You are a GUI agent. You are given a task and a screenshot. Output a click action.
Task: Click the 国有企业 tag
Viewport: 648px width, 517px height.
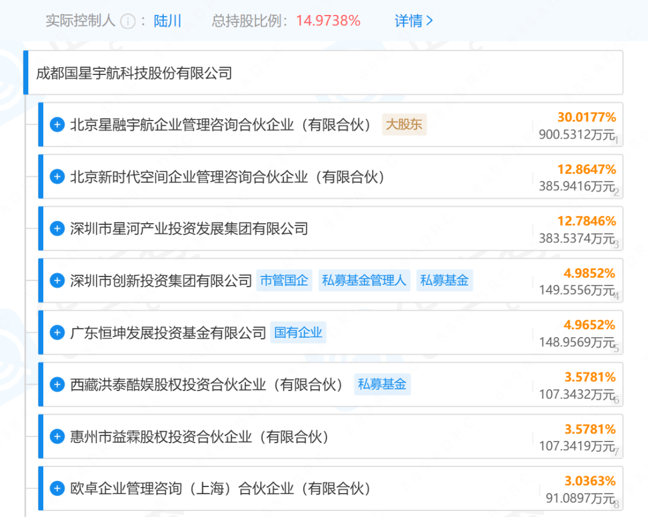[x=298, y=332]
